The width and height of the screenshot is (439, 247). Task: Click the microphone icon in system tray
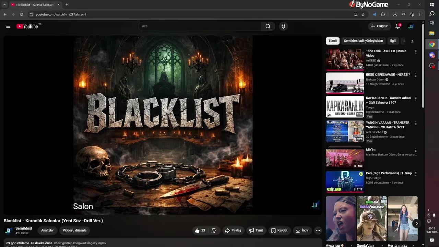point(434,215)
